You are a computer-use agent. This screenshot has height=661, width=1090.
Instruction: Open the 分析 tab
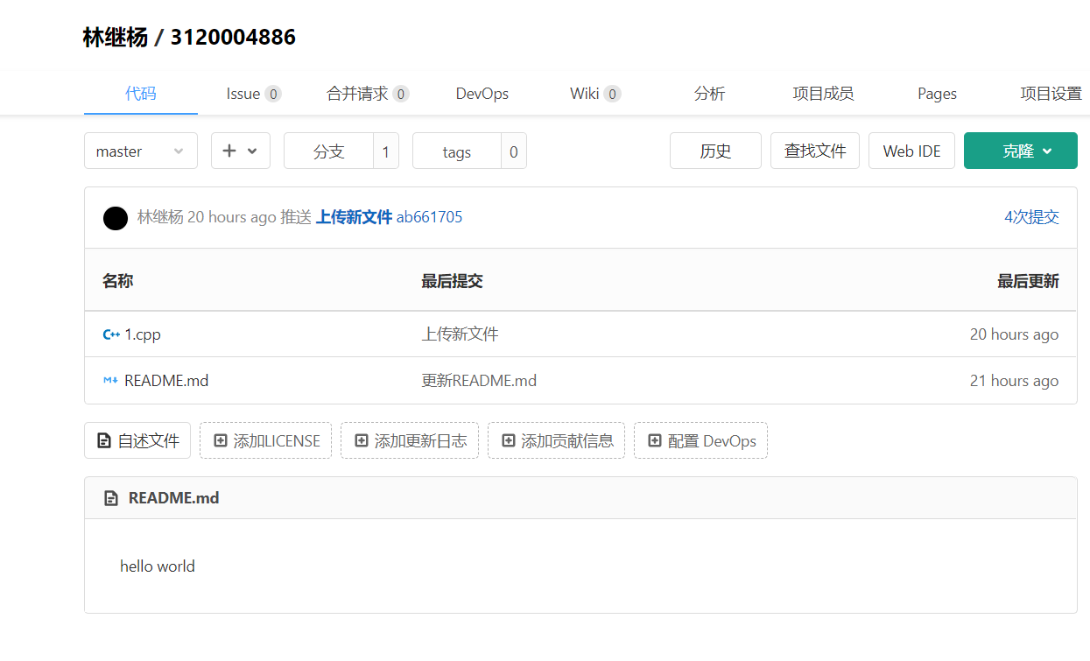tap(710, 94)
